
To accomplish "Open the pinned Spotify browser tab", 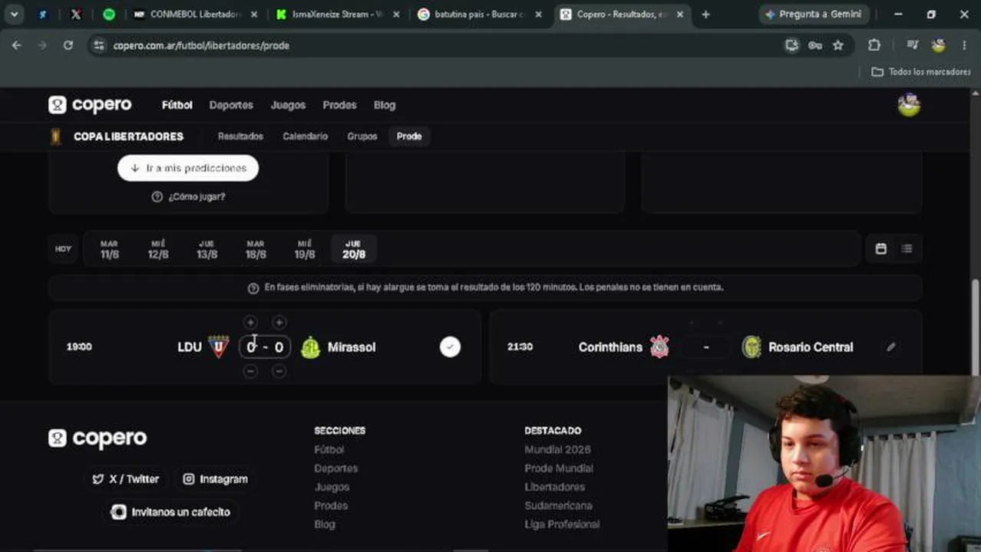I will click(109, 14).
